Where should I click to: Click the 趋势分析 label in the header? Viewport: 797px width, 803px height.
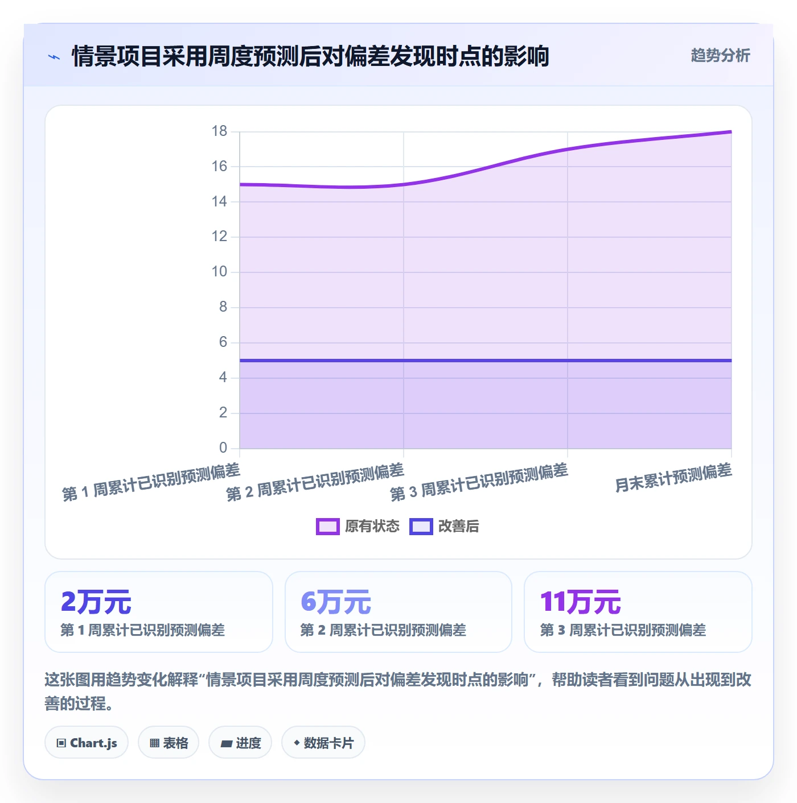(720, 55)
